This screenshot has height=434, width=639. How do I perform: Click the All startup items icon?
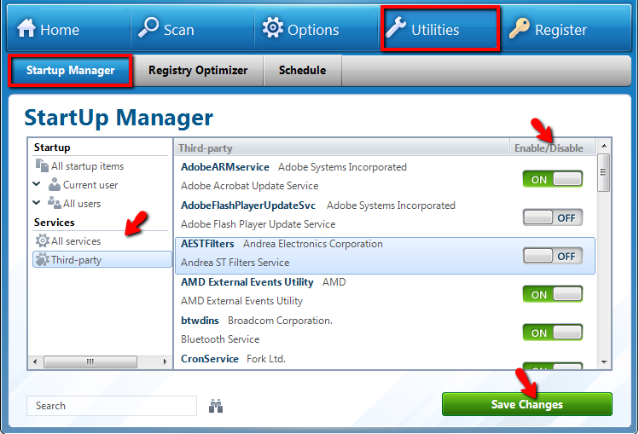[x=42, y=166]
